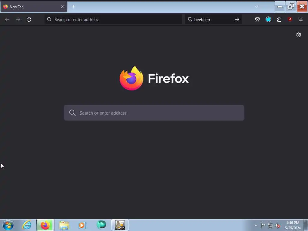Open the blue circular account icon

(x=268, y=19)
